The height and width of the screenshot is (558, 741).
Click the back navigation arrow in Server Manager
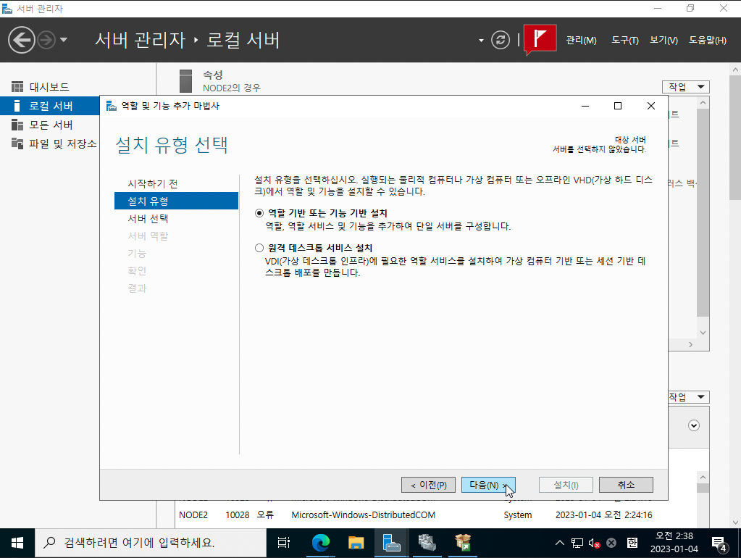point(21,40)
